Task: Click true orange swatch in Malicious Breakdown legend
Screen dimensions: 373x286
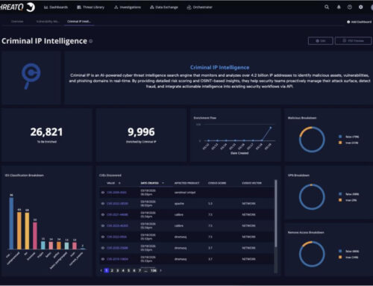Action: (340, 143)
